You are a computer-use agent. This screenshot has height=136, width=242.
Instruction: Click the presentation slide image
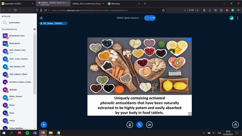tap(139, 77)
